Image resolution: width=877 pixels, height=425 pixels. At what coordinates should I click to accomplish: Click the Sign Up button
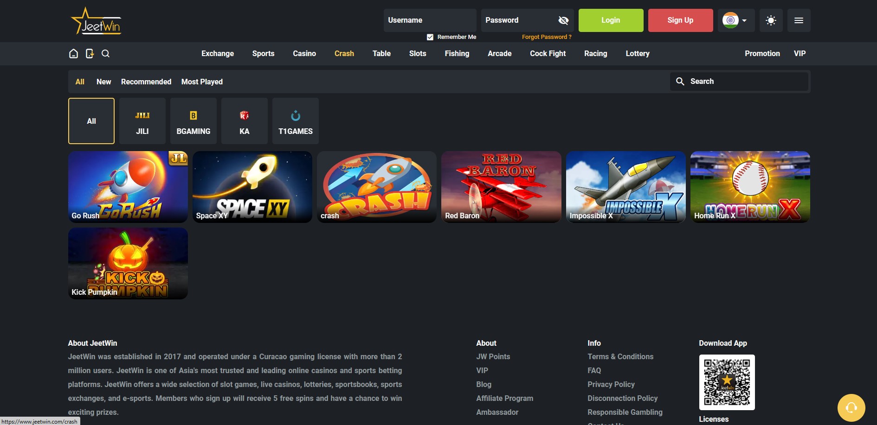680,20
